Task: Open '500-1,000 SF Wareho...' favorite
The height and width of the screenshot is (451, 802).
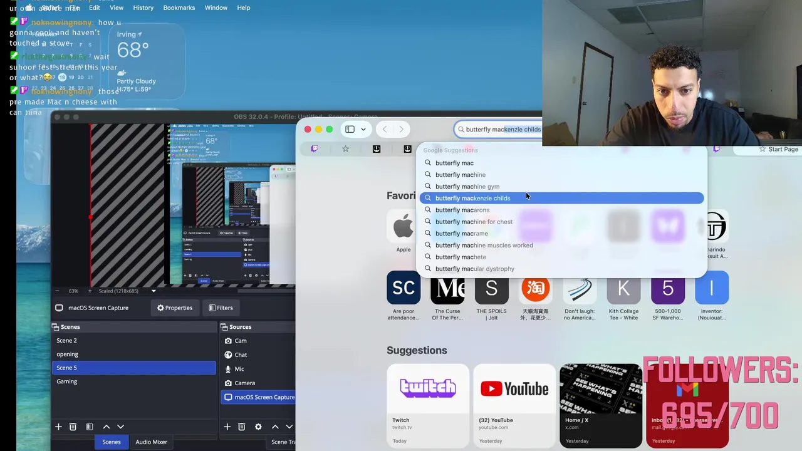Action: tap(668, 288)
